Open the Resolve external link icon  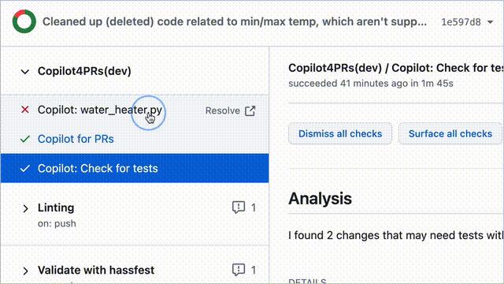coord(250,110)
